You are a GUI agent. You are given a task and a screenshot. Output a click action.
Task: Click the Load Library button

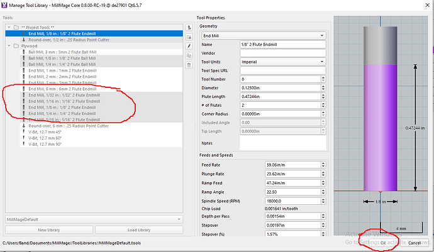[x=140, y=230]
